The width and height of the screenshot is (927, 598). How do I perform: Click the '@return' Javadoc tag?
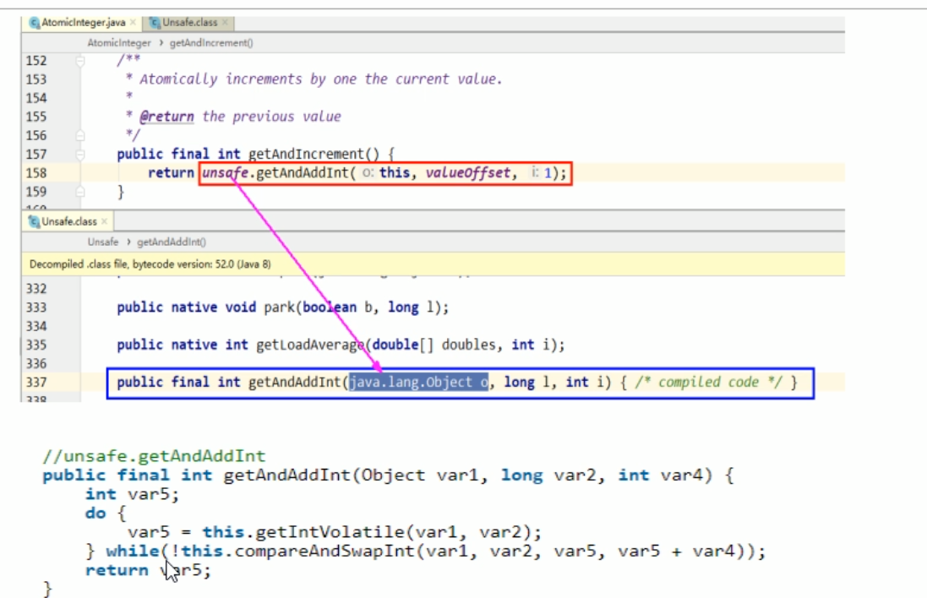point(166,117)
